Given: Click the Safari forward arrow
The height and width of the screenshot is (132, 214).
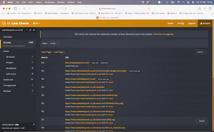Looking at the screenshot, I should (29, 9).
